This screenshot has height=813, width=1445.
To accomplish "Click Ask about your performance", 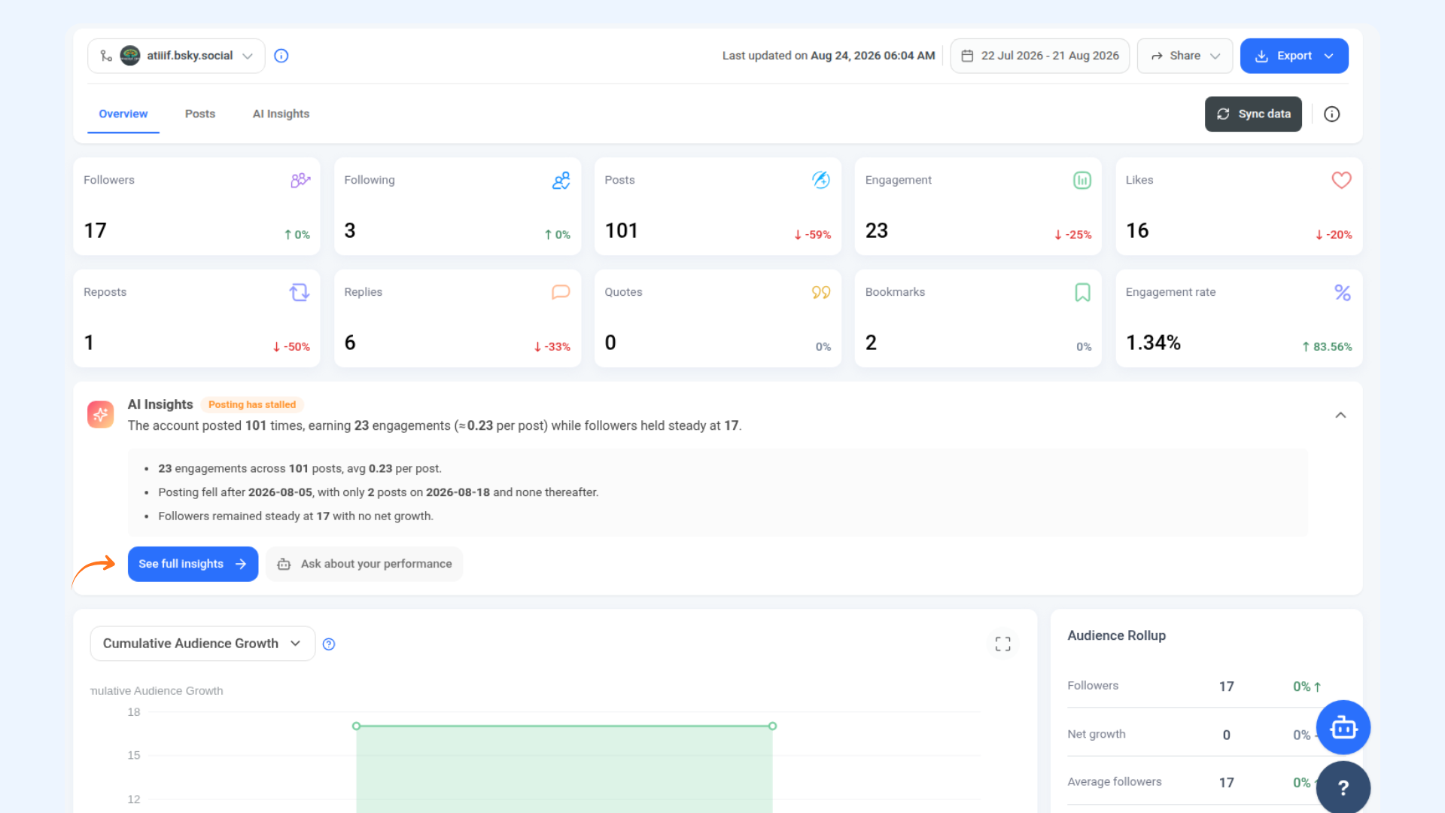I will click(x=364, y=564).
